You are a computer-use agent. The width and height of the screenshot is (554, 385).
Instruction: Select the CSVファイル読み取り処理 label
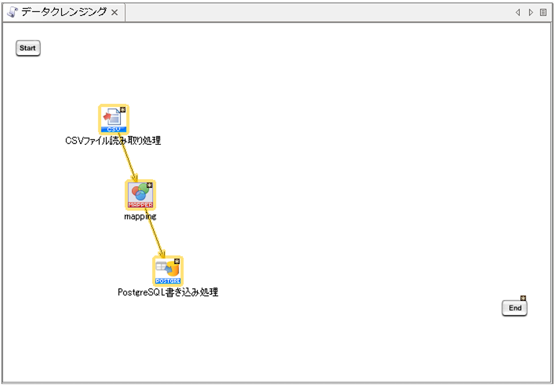click(113, 141)
